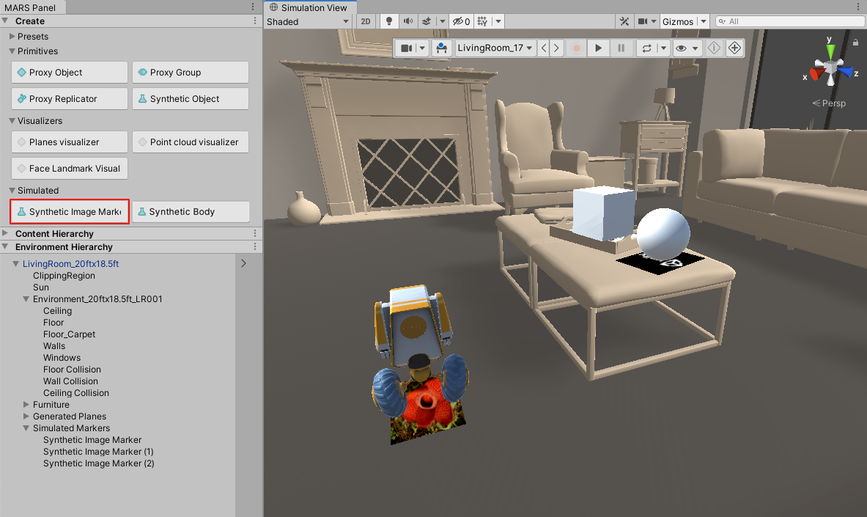Select the Simulation View tab

click(309, 7)
